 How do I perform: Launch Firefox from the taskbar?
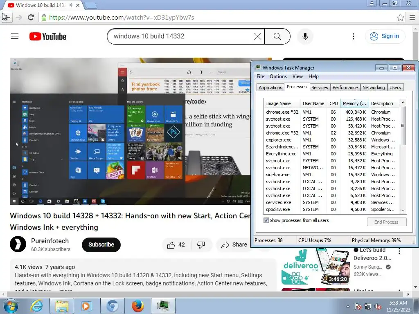(137, 306)
